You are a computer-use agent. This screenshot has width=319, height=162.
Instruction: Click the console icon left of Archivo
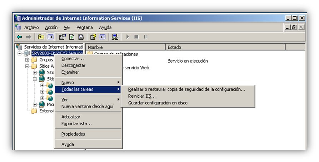click(18, 27)
